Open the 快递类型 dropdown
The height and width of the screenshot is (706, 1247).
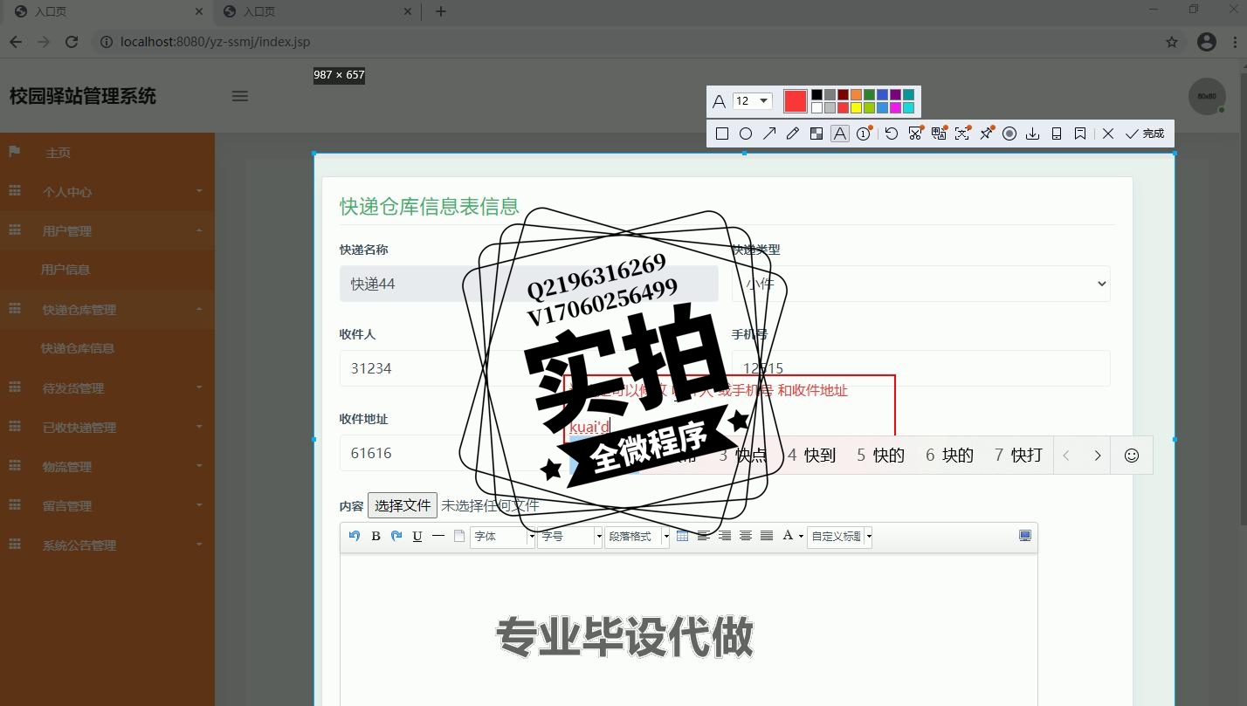[x=921, y=284]
